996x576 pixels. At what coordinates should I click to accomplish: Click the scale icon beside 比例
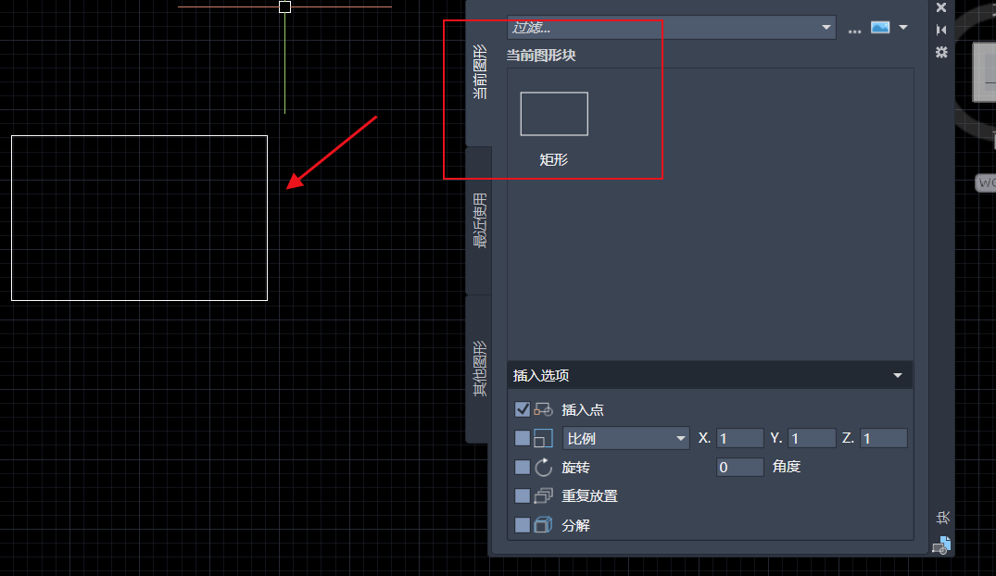click(543, 438)
